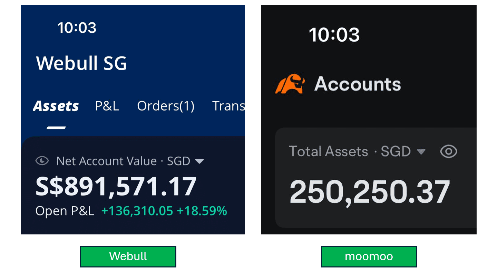Click the green Webull label button
The height and width of the screenshot is (274, 488).
click(x=128, y=256)
